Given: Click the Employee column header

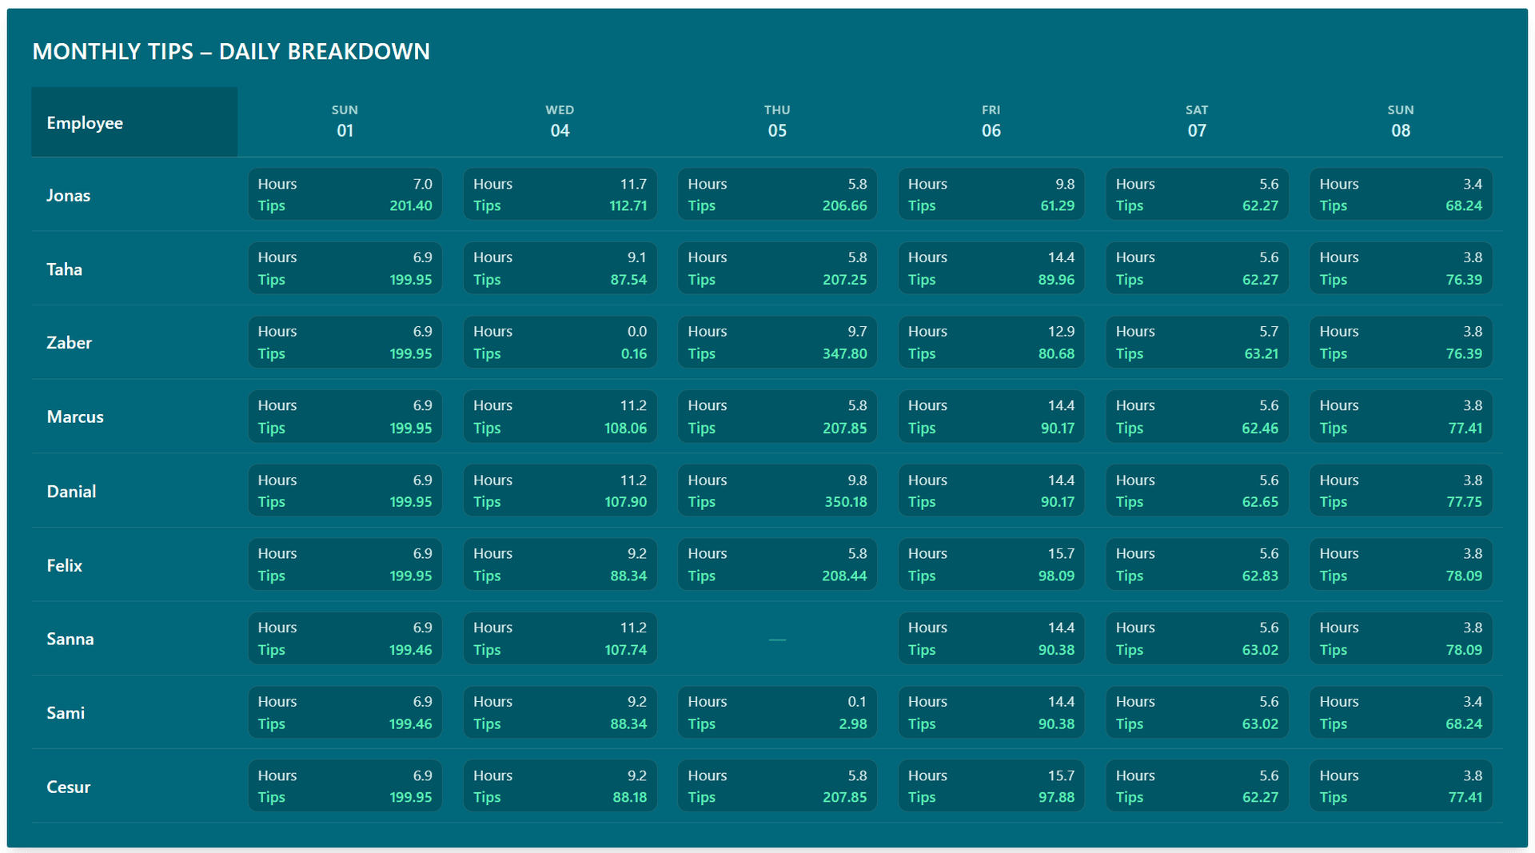Looking at the screenshot, I should click(x=85, y=122).
